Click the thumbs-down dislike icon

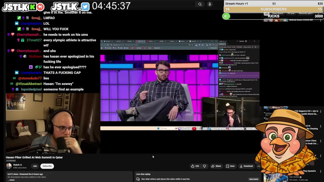[205, 166]
